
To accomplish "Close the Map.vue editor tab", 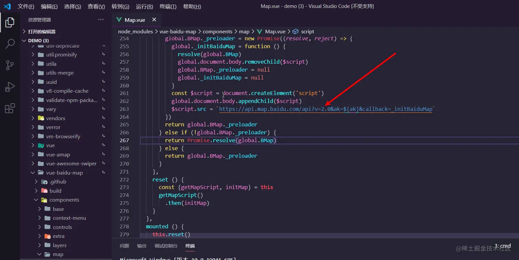I will click(154, 20).
